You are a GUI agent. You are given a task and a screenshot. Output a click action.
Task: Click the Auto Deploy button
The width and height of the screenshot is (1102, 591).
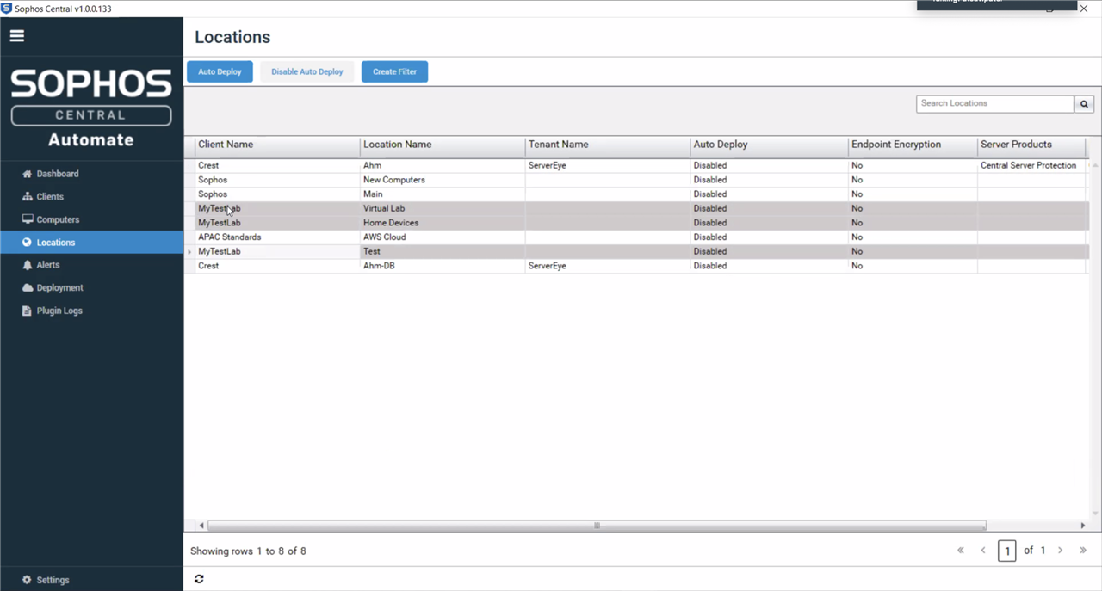pos(220,71)
